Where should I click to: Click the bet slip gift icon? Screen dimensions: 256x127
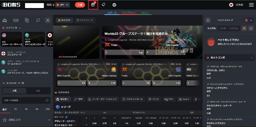251,28
